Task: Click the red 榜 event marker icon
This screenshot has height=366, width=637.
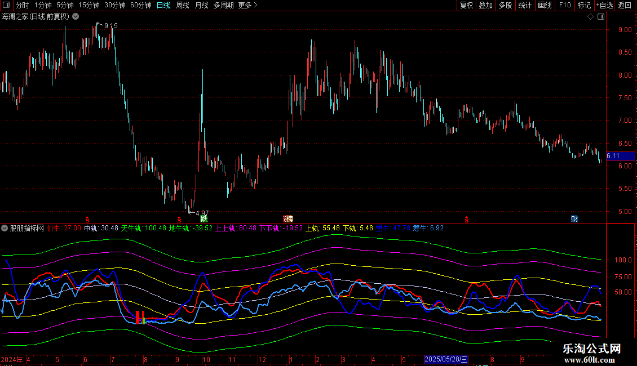Action: pyautogui.click(x=287, y=218)
